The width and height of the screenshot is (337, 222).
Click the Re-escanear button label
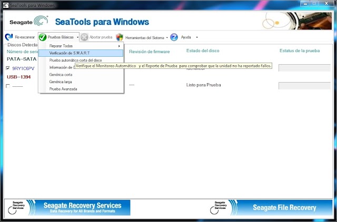pos(25,37)
